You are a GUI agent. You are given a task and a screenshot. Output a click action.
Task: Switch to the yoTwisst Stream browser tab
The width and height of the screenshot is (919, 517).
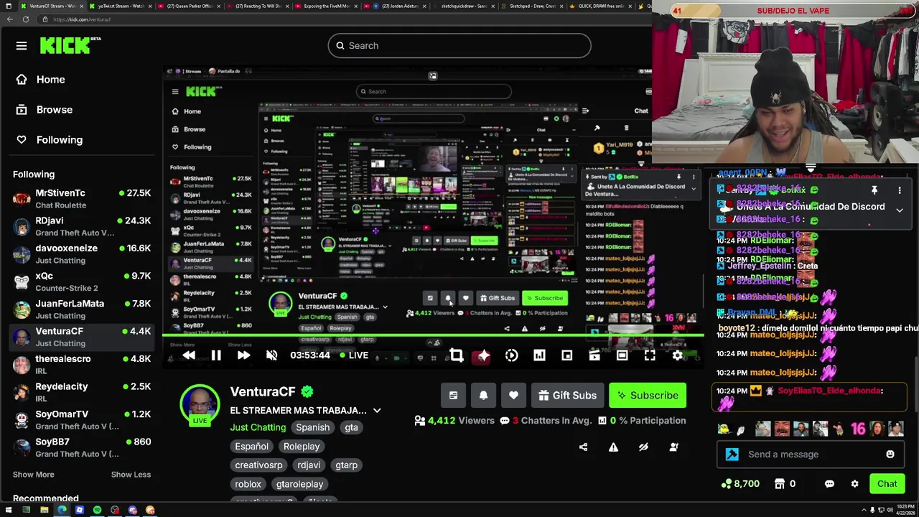point(121,6)
